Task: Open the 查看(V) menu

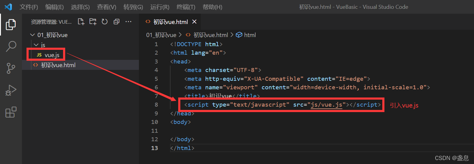Action: tap(107, 7)
